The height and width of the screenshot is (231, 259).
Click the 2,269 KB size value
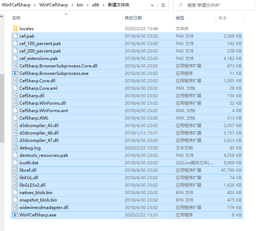click(x=232, y=36)
